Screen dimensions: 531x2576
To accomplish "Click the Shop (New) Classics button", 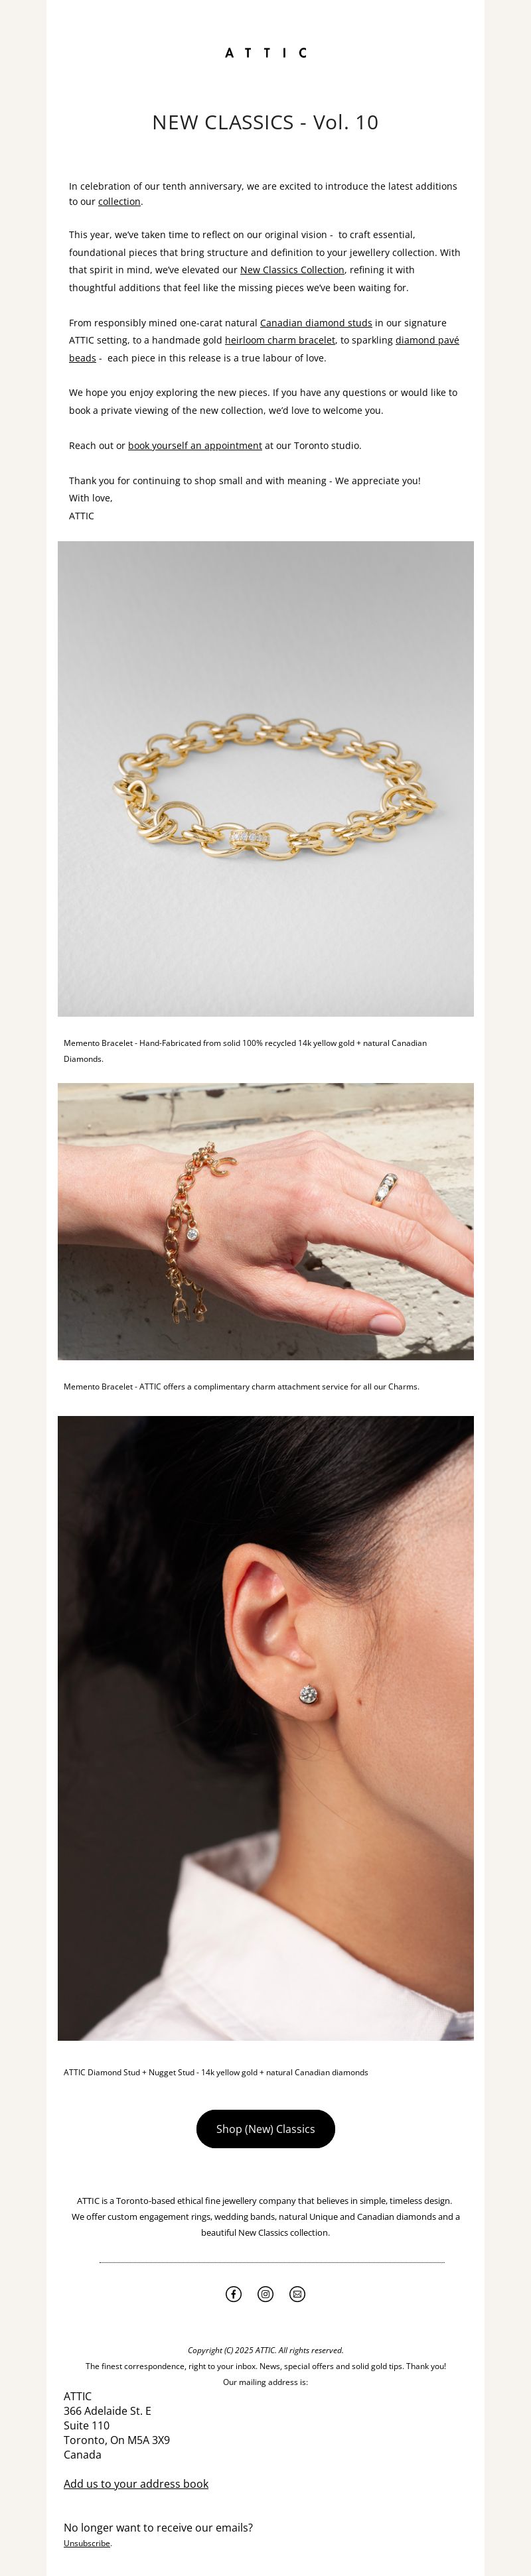I will coord(265,2129).
